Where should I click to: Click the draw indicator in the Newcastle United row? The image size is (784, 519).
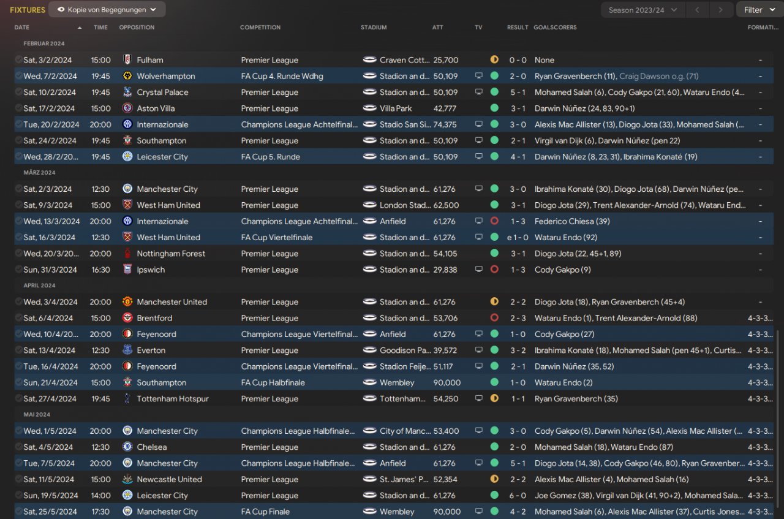click(x=494, y=479)
